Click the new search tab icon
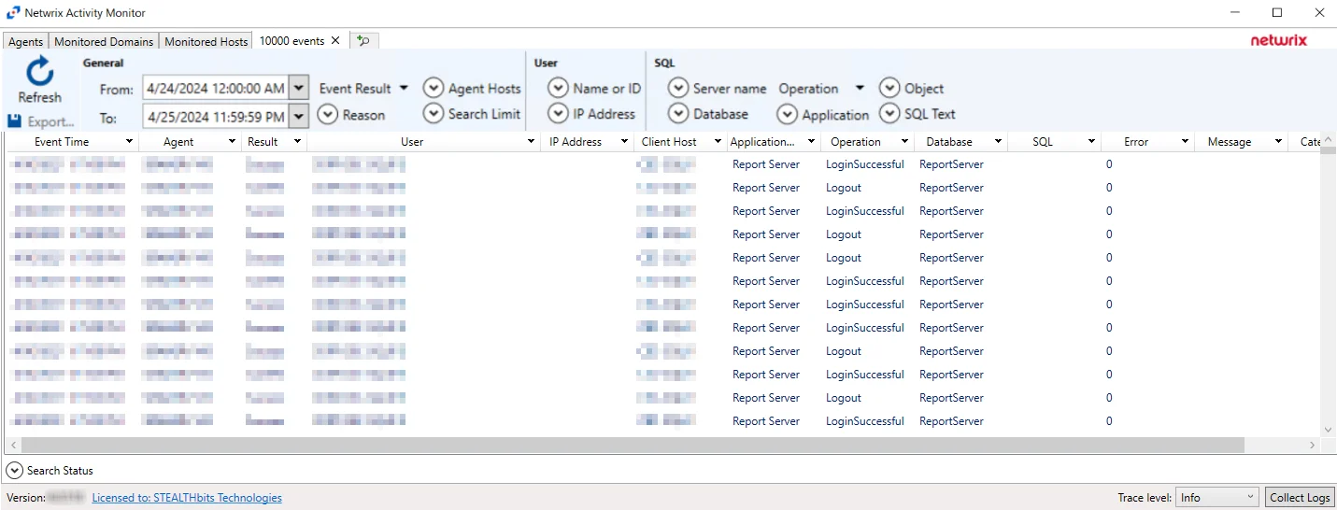This screenshot has height=510, width=1337. (363, 41)
